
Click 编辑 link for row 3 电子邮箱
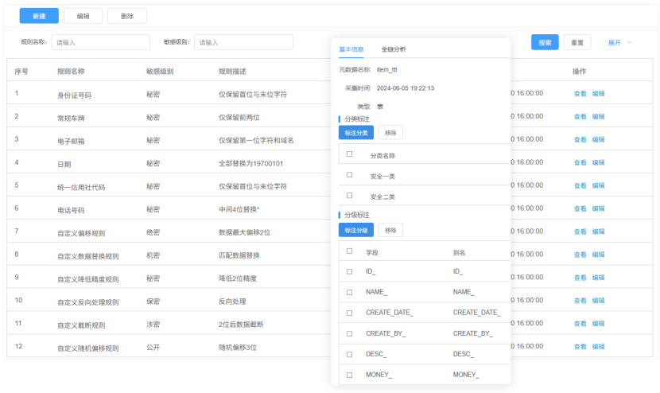[x=598, y=139]
